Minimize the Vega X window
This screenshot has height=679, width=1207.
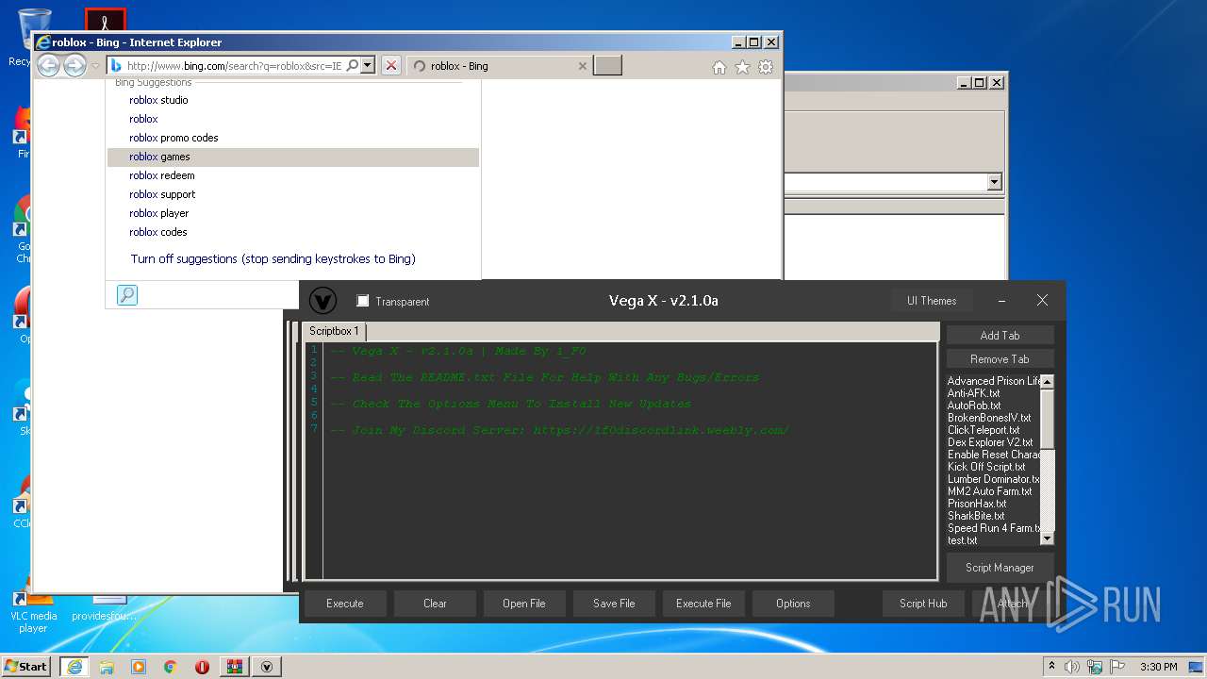(x=1001, y=301)
